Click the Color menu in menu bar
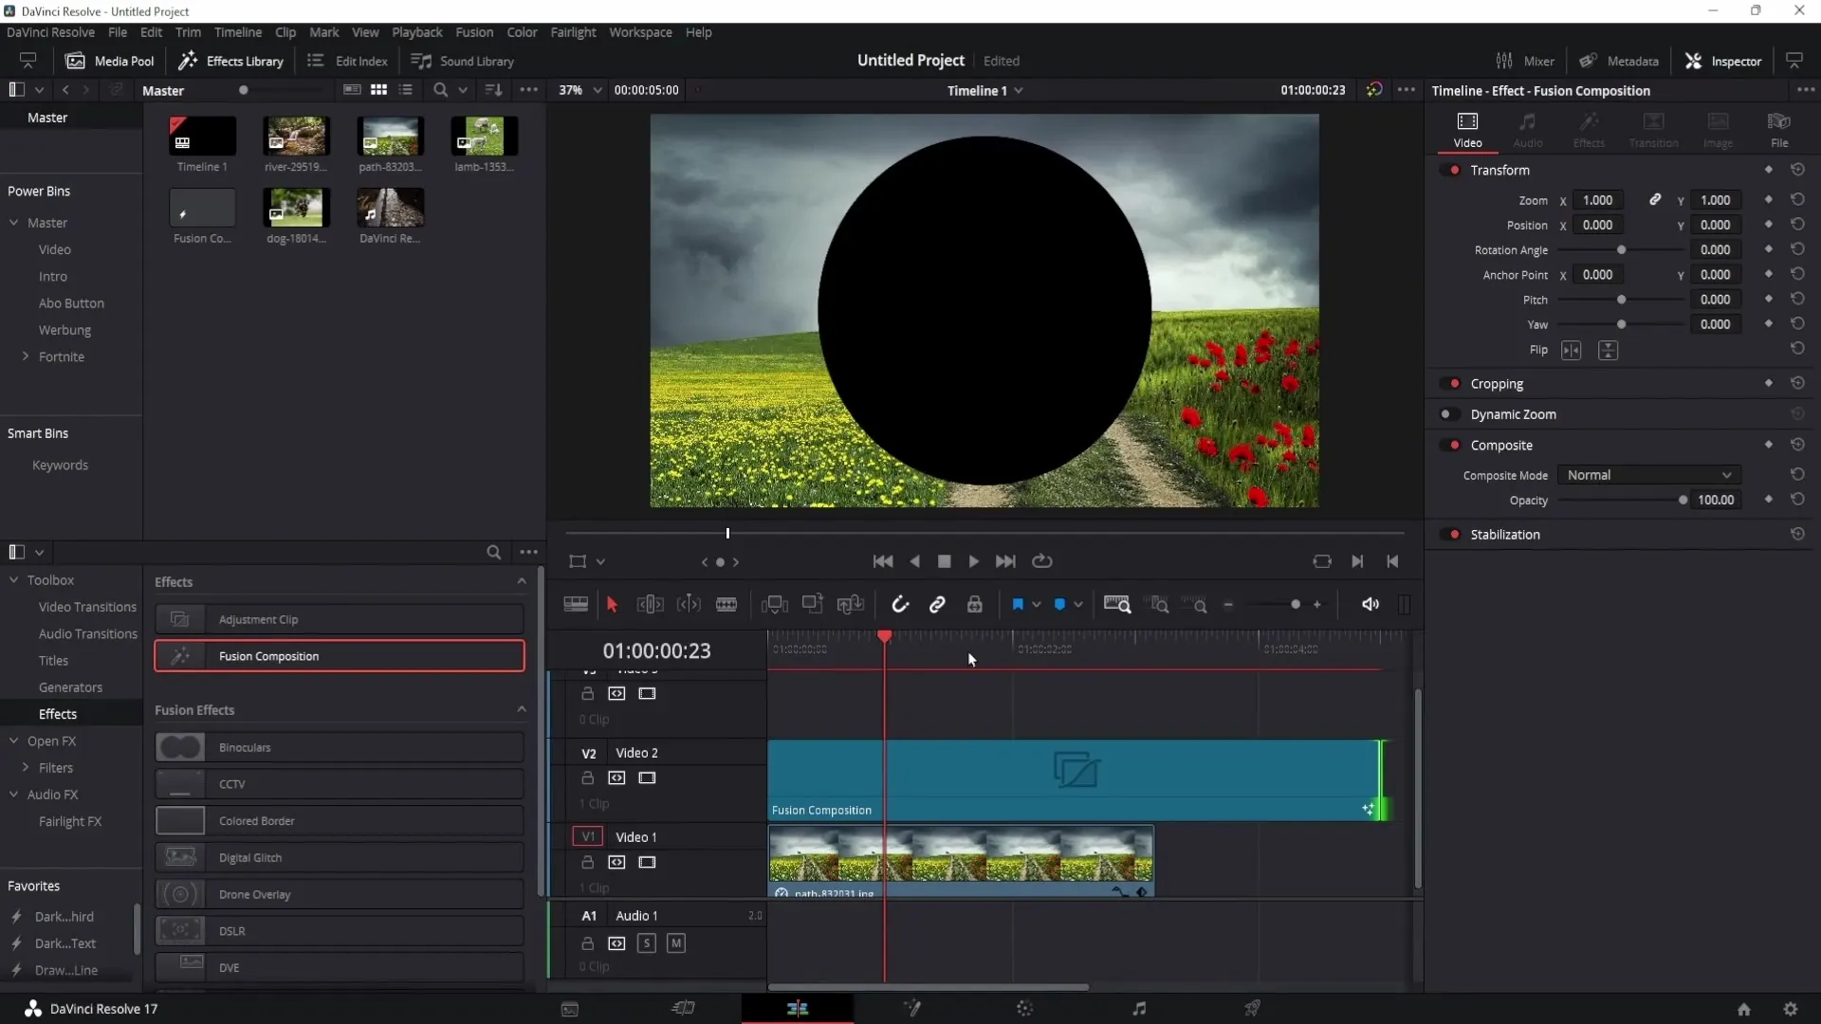The height and width of the screenshot is (1024, 1821). click(523, 31)
